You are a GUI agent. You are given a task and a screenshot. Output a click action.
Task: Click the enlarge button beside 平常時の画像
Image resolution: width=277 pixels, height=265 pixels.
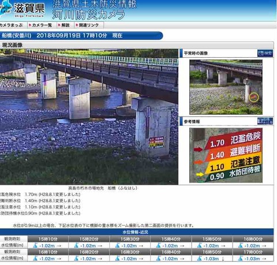coord(265,53)
